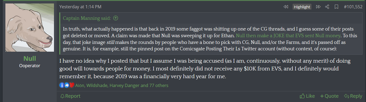Jump to next highlighted post arrows

pos(318,7)
